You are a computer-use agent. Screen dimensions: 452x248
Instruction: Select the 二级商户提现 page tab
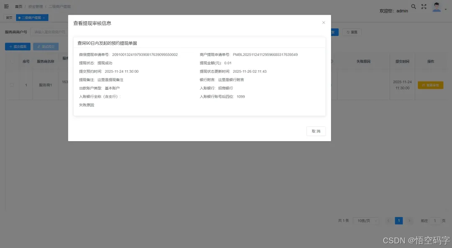click(31, 18)
